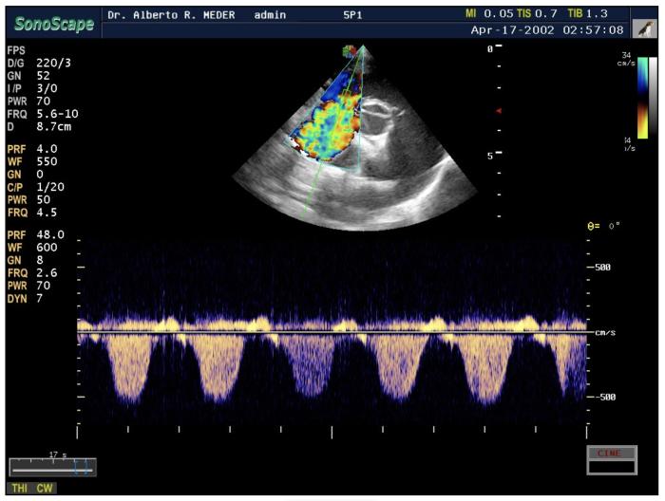665x501 pixels.
Task: Click the red focus marker on depth scale
Action: pos(500,111)
